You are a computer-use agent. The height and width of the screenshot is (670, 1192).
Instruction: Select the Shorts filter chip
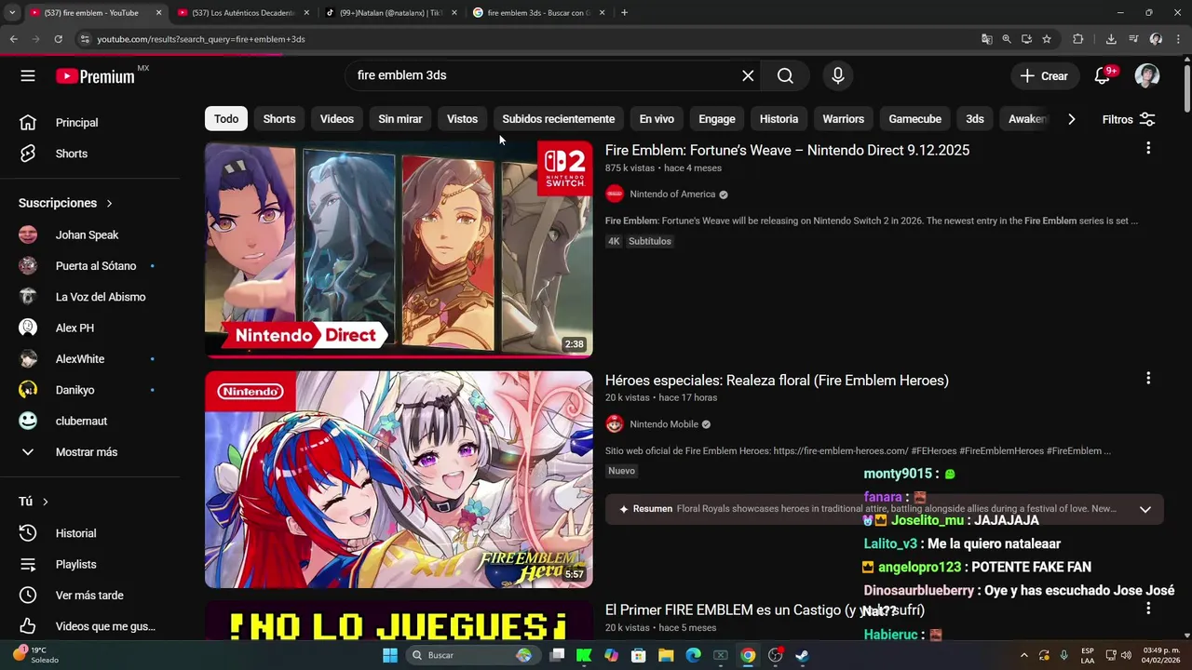(279, 119)
